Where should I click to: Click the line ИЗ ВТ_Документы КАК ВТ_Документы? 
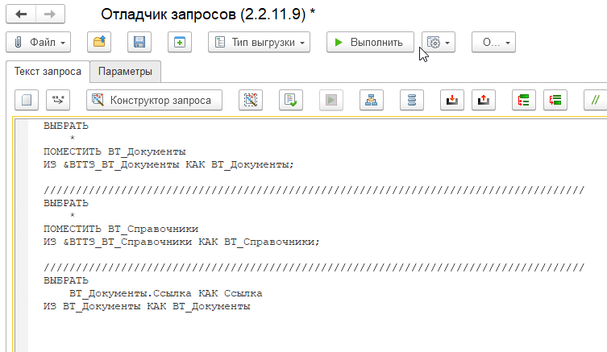147,306
